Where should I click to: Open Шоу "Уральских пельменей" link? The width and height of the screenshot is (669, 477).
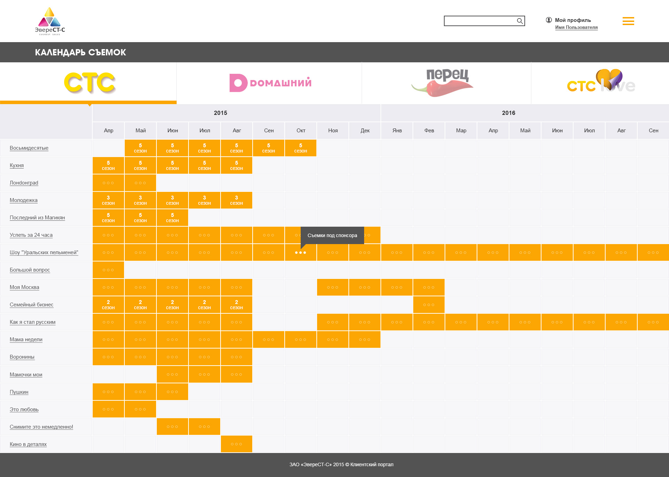coord(44,252)
